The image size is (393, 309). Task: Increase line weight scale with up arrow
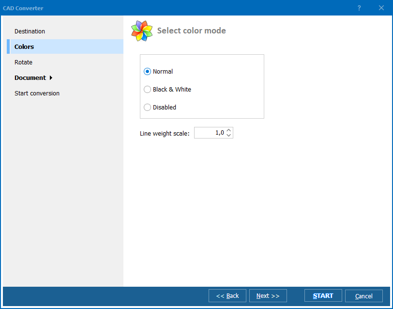(229, 130)
